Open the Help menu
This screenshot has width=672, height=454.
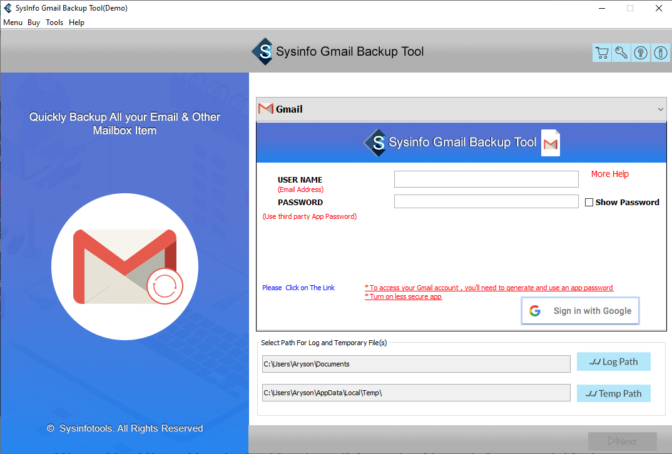pyautogui.click(x=77, y=23)
